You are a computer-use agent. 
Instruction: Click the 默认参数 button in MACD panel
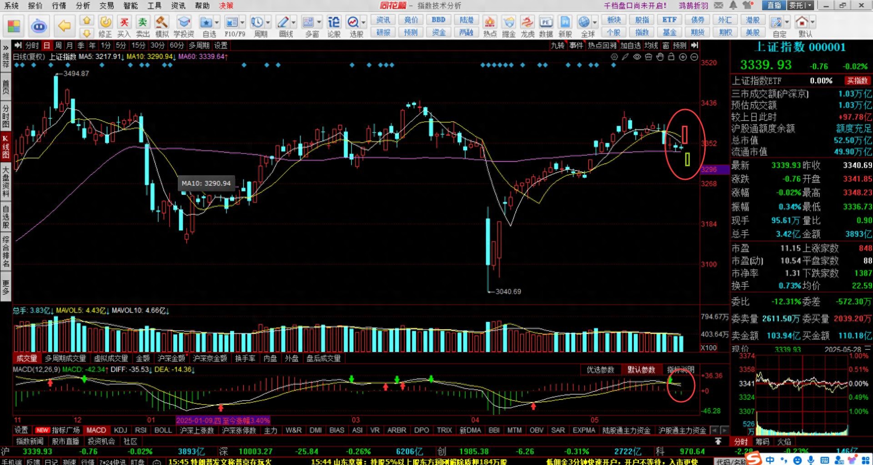point(641,370)
